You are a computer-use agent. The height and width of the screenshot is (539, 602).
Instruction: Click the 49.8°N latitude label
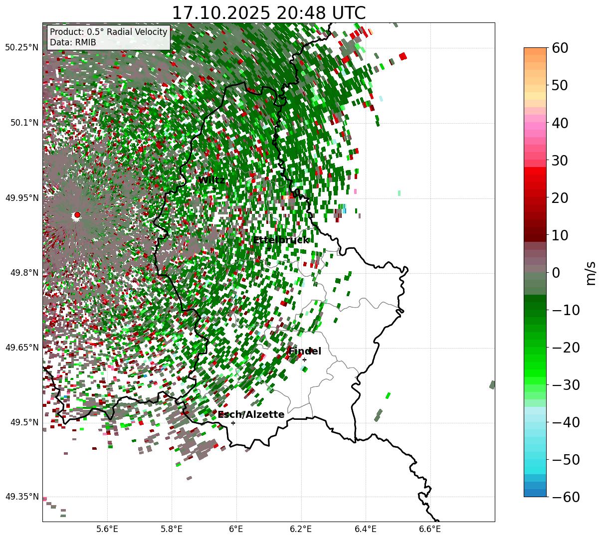tap(24, 273)
